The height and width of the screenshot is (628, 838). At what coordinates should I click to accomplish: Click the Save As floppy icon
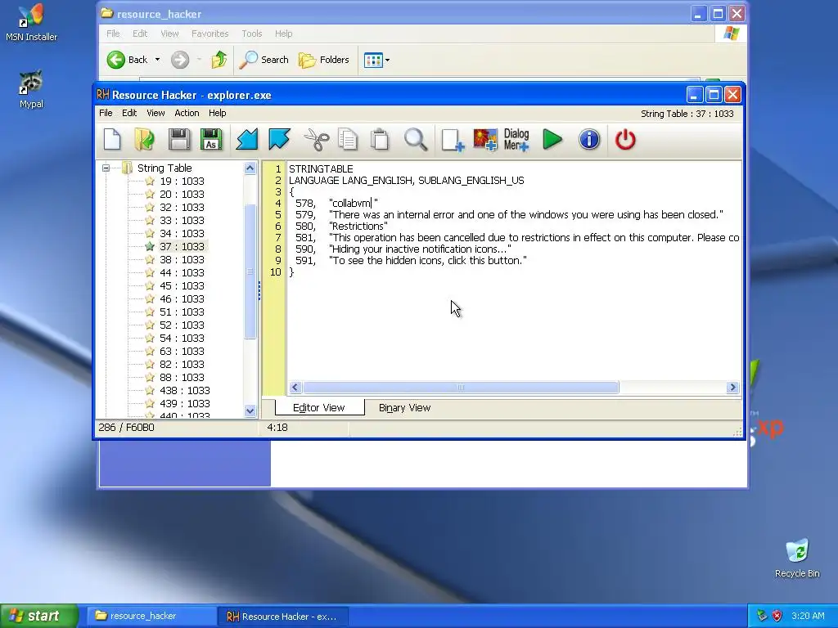click(x=211, y=140)
